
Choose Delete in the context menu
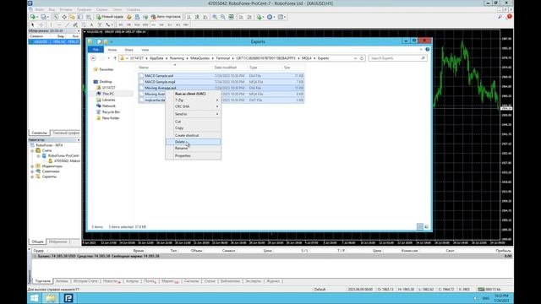coord(194,142)
